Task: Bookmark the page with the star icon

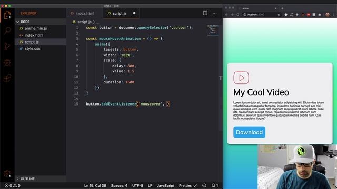Action: 279,15
